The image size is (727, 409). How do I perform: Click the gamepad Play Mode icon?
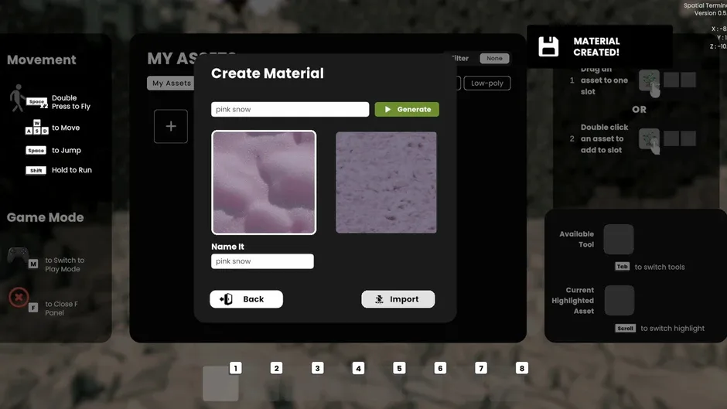coord(18,255)
